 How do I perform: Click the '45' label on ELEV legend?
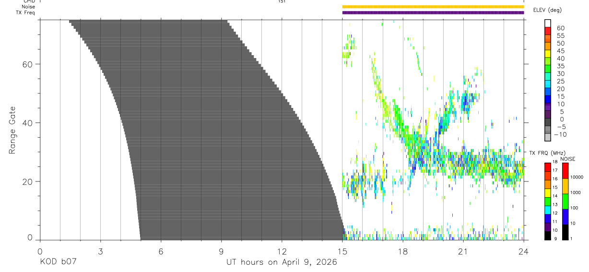[561, 51]
